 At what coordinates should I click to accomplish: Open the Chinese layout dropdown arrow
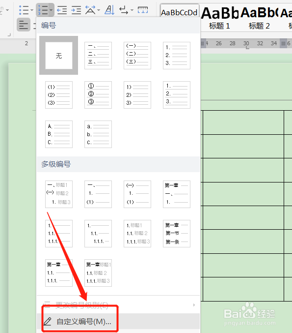pos(99,10)
